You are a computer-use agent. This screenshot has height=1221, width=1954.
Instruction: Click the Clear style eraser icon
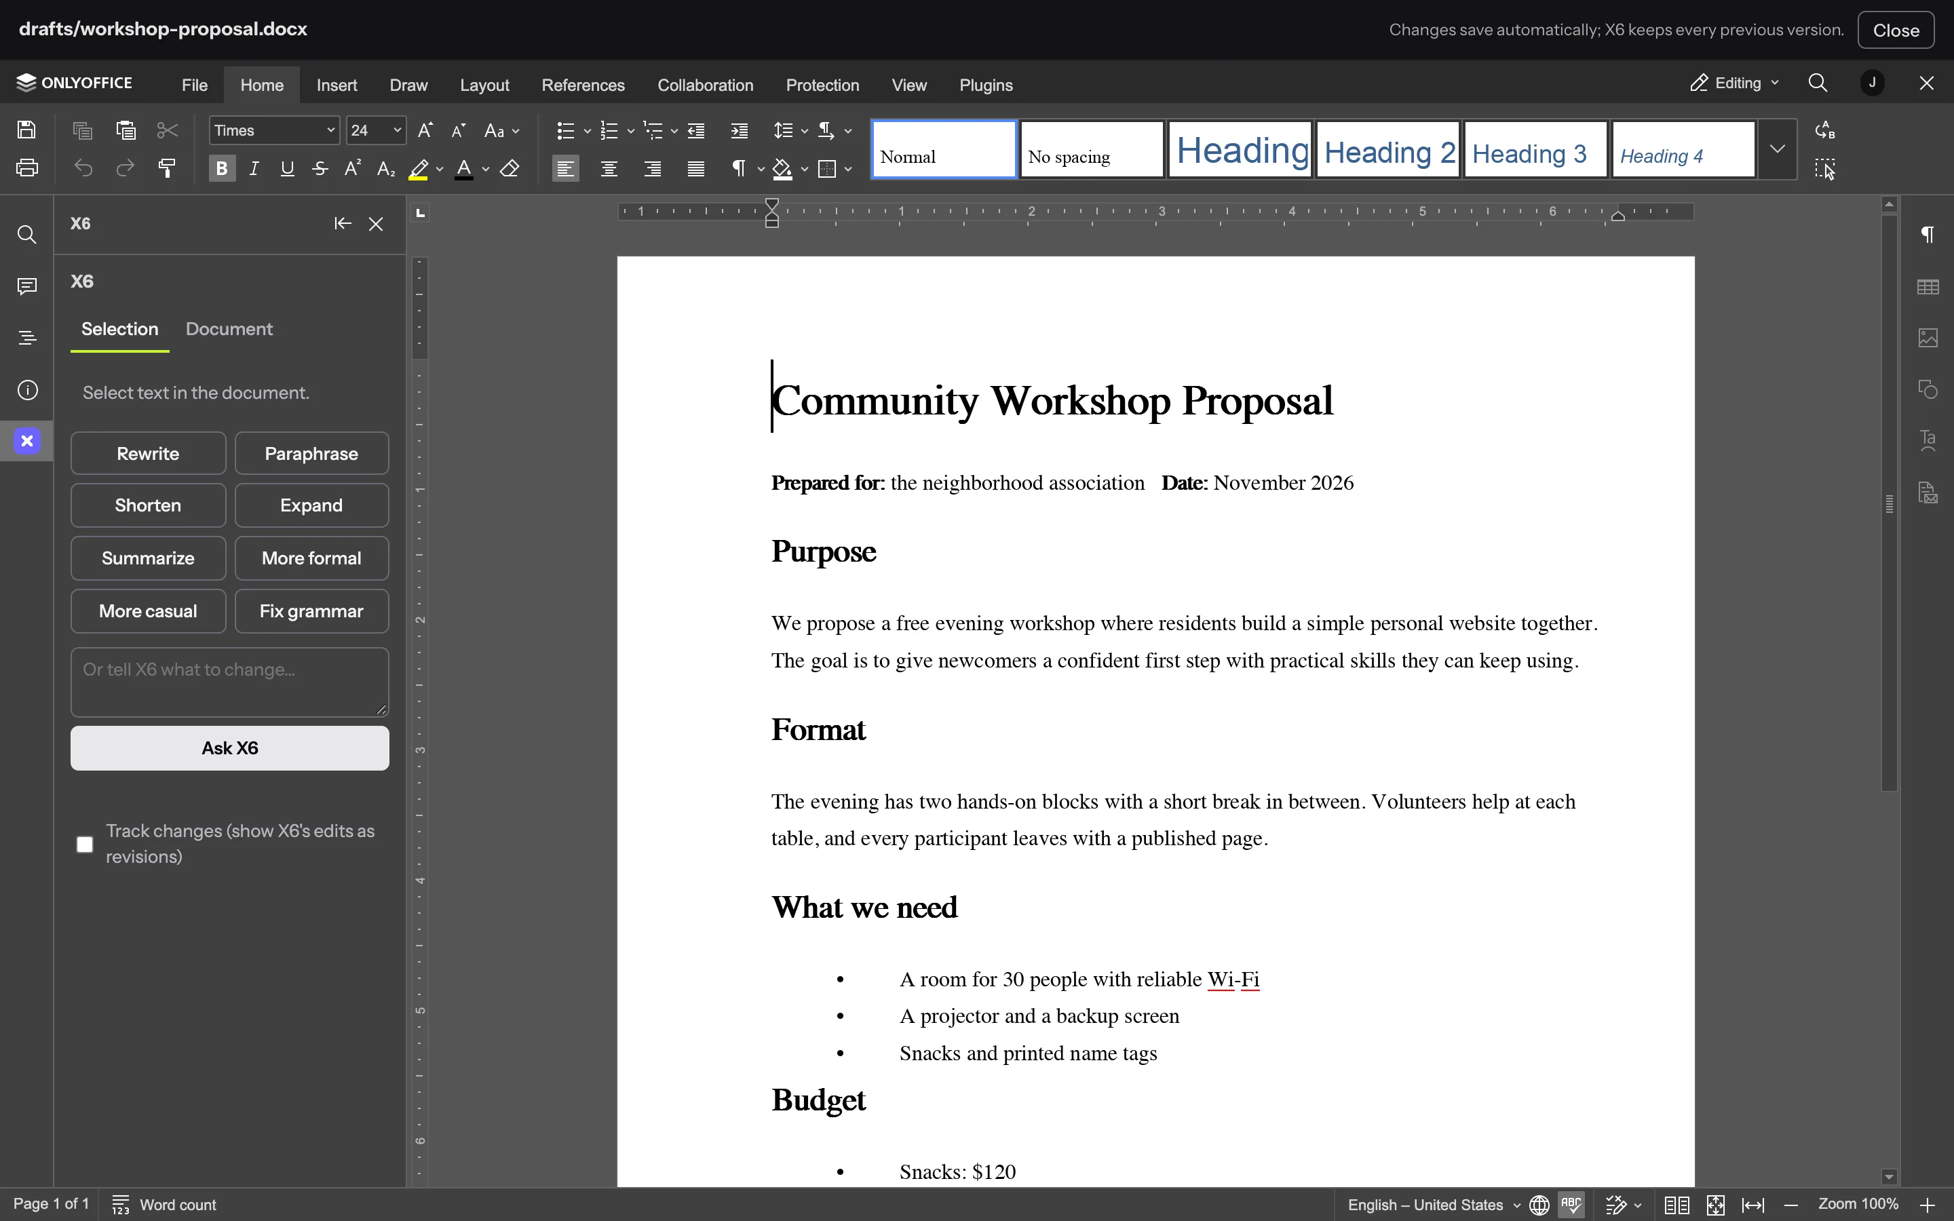pos(510,168)
